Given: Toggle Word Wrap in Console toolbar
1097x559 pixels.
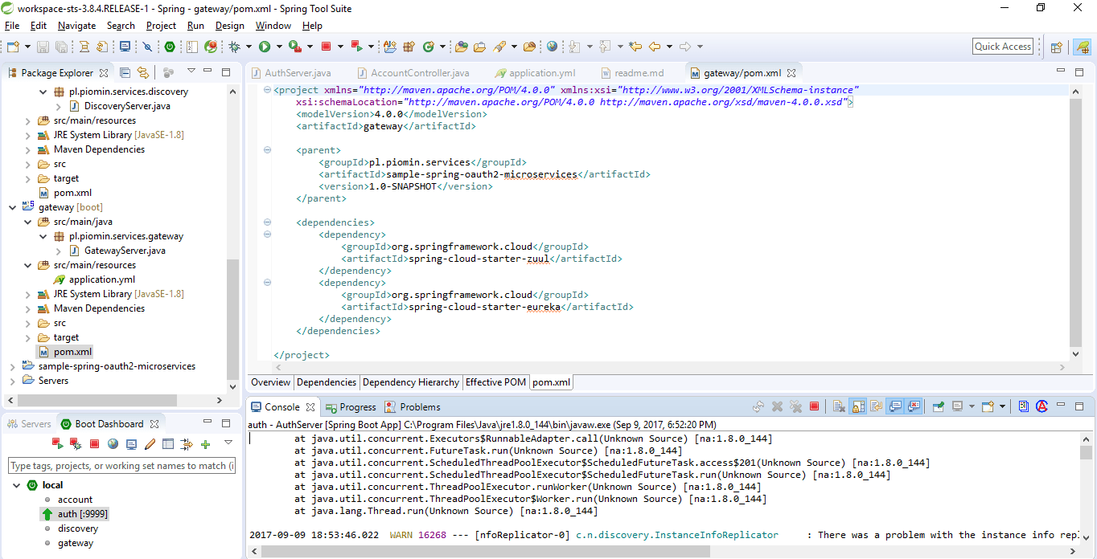Looking at the screenshot, I should pyautogui.click(x=876, y=406).
